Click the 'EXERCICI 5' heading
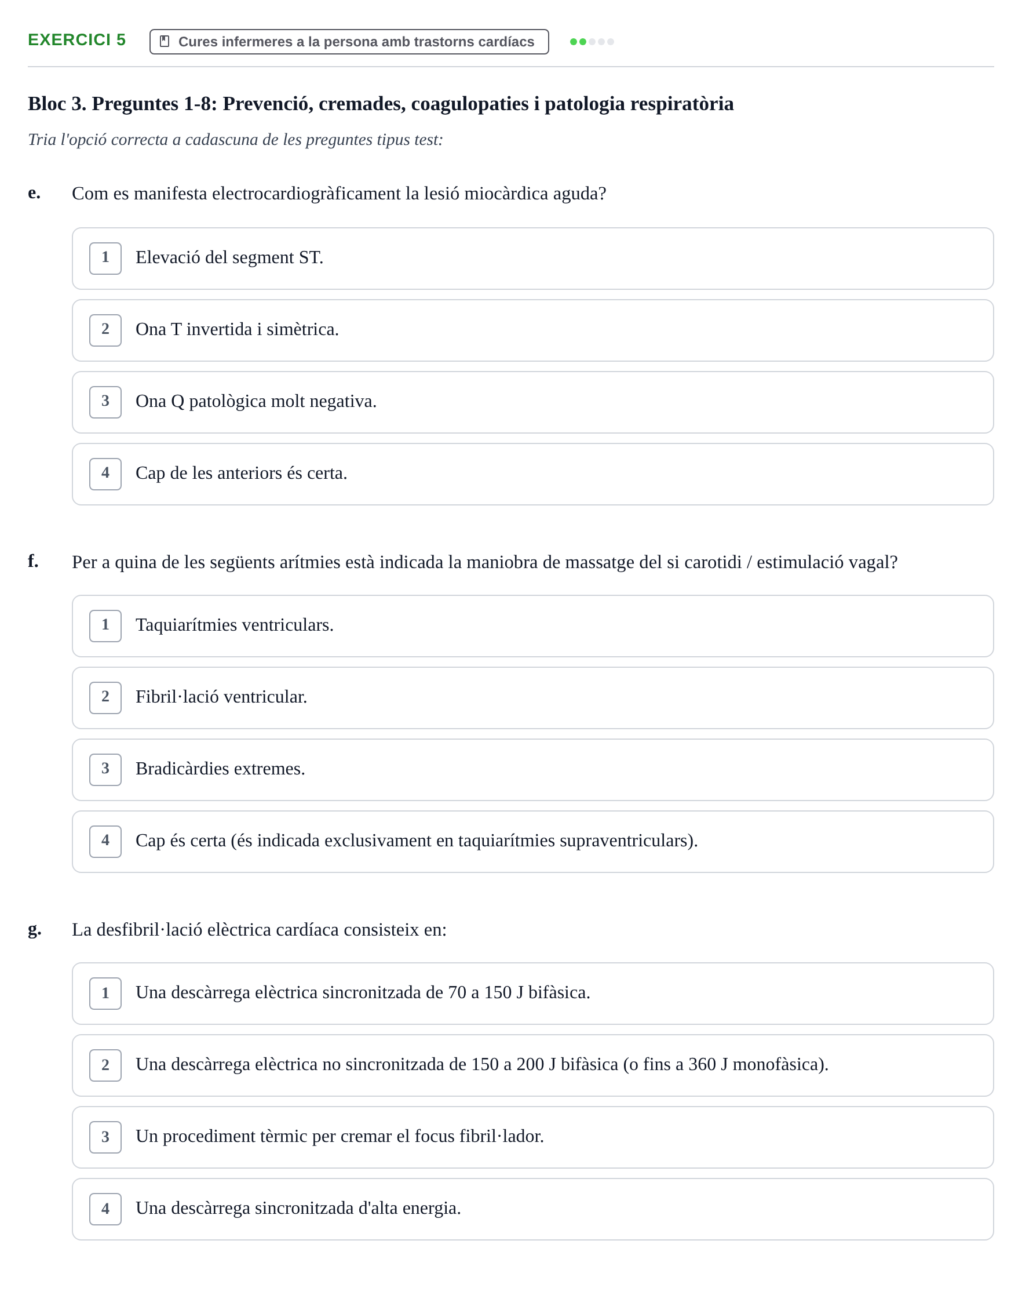 (76, 40)
